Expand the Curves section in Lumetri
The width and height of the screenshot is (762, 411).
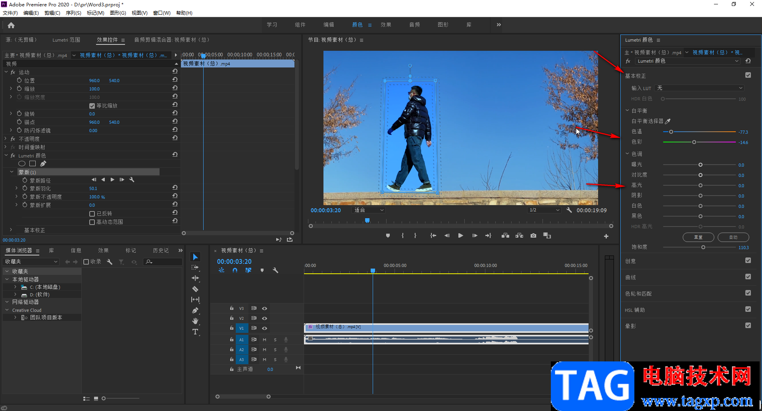pos(631,277)
